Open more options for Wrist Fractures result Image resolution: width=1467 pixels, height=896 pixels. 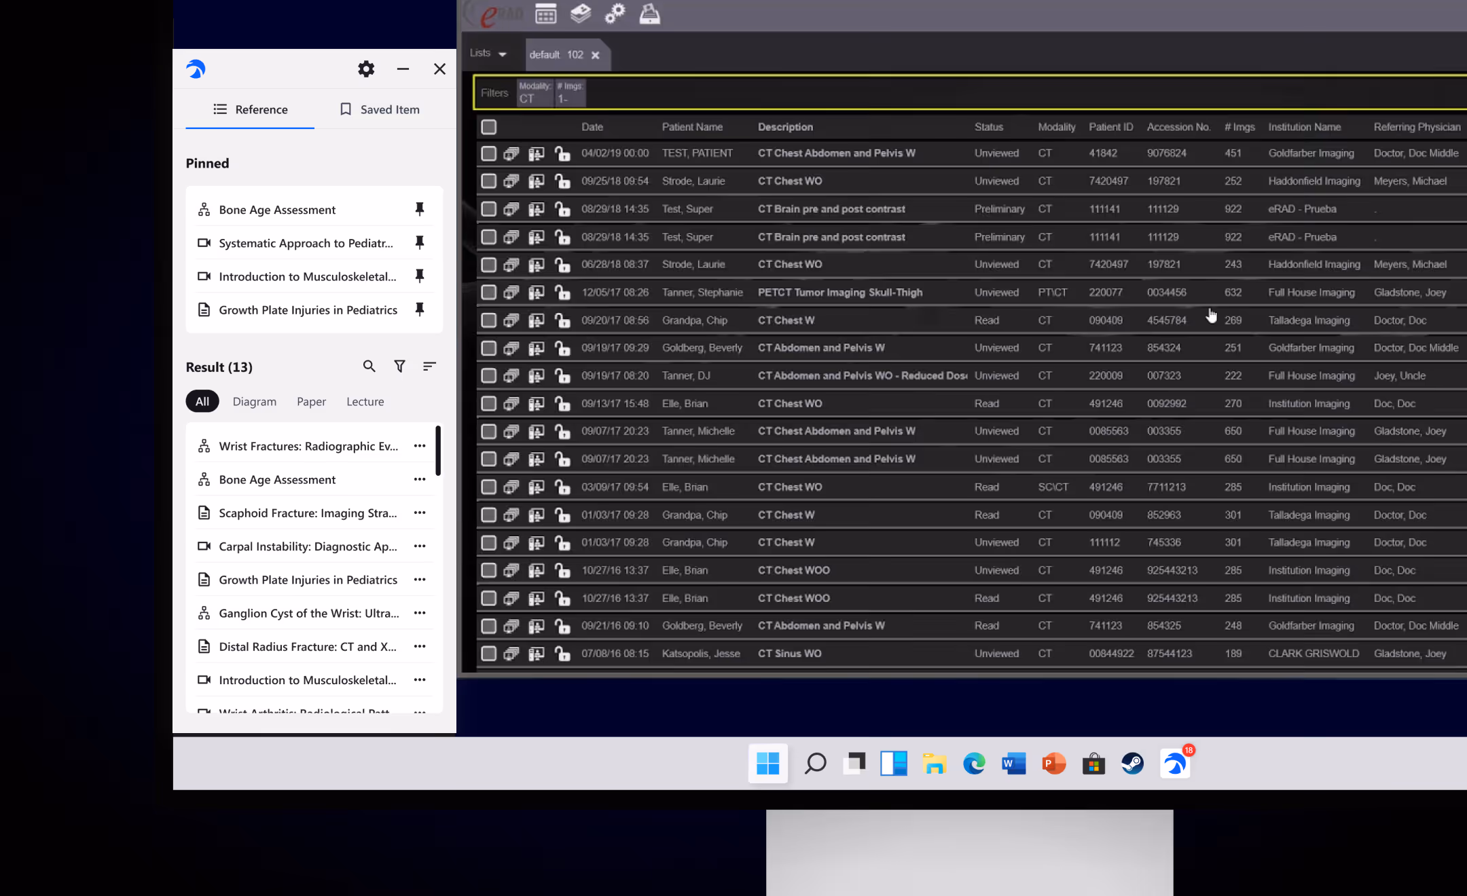(x=420, y=446)
